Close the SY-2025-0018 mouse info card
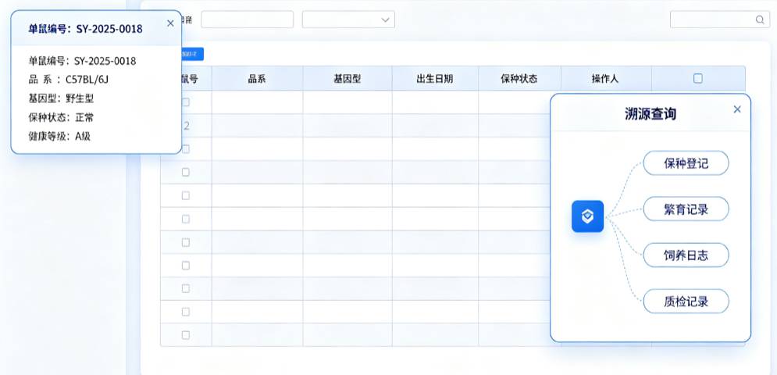This screenshot has width=777, height=375. (x=170, y=23)
